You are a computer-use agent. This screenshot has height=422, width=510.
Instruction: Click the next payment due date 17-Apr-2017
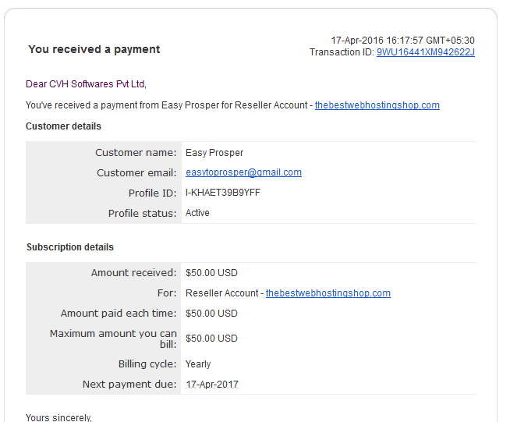click(212, 385)
